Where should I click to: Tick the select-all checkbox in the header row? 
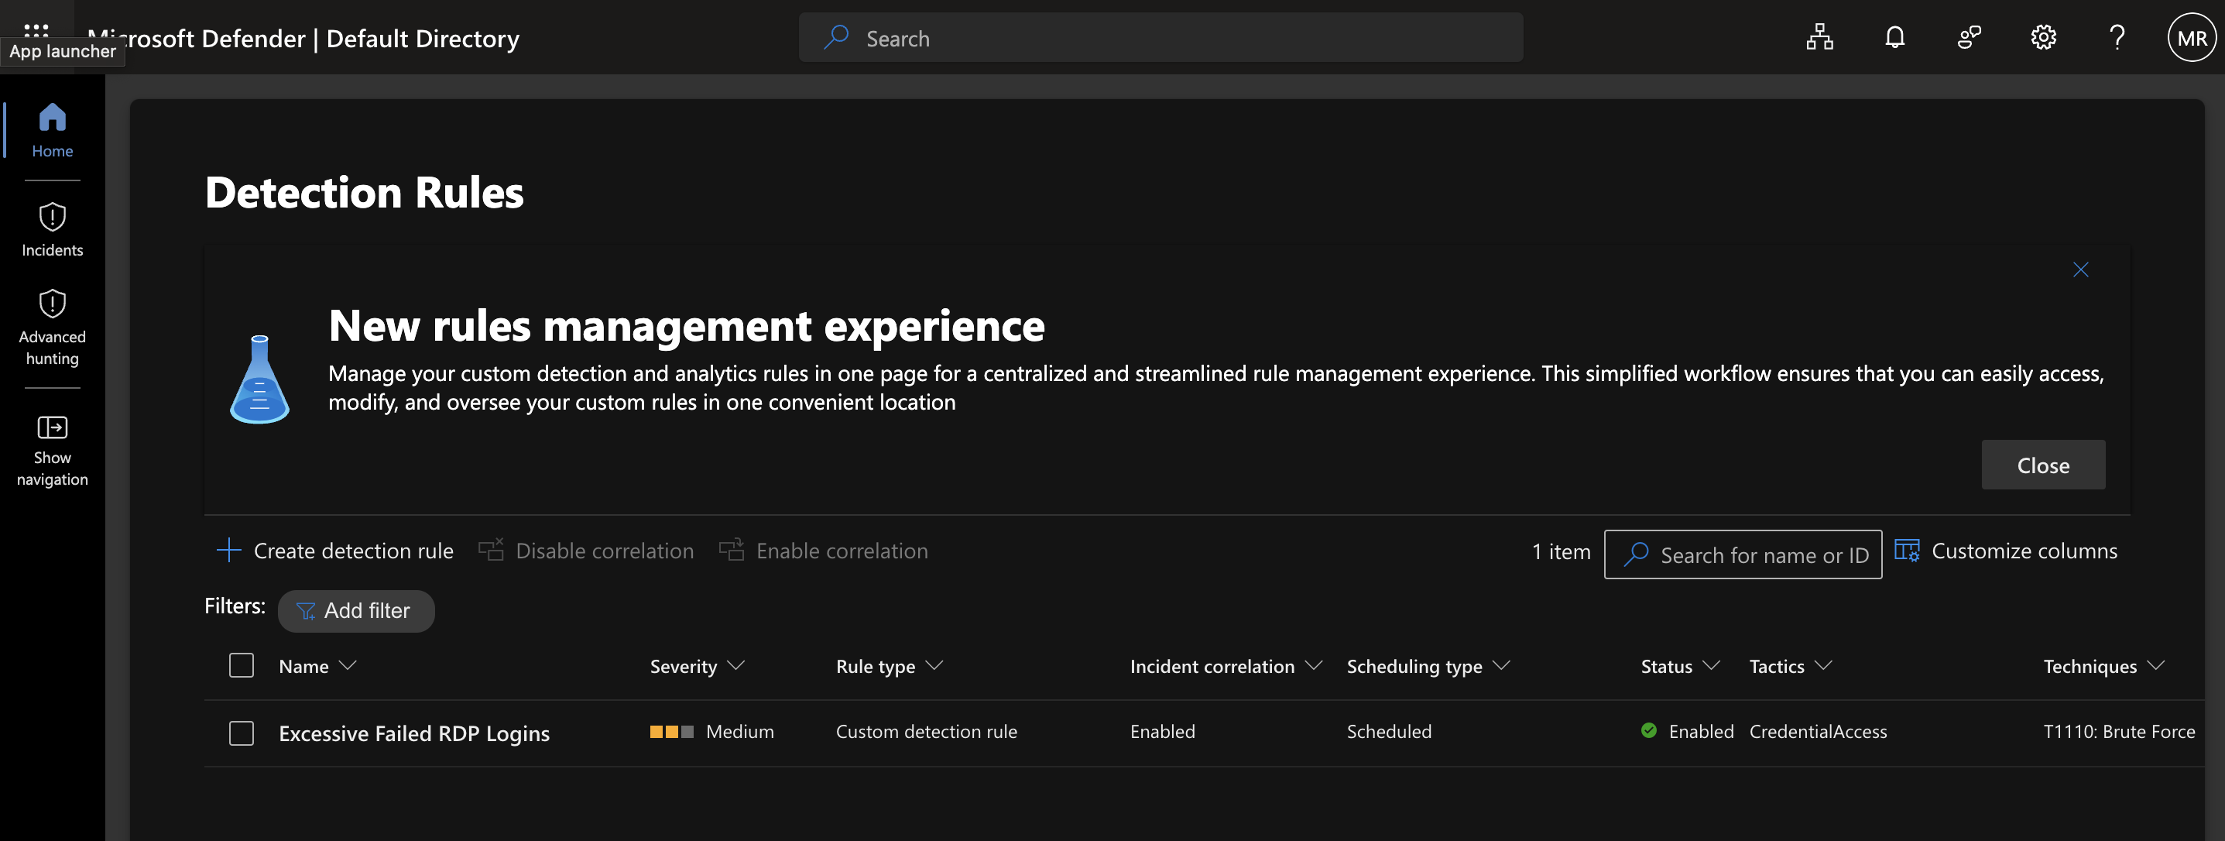242,665
